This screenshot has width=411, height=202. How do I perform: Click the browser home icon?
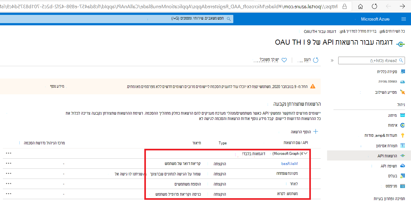pos(360,6)
